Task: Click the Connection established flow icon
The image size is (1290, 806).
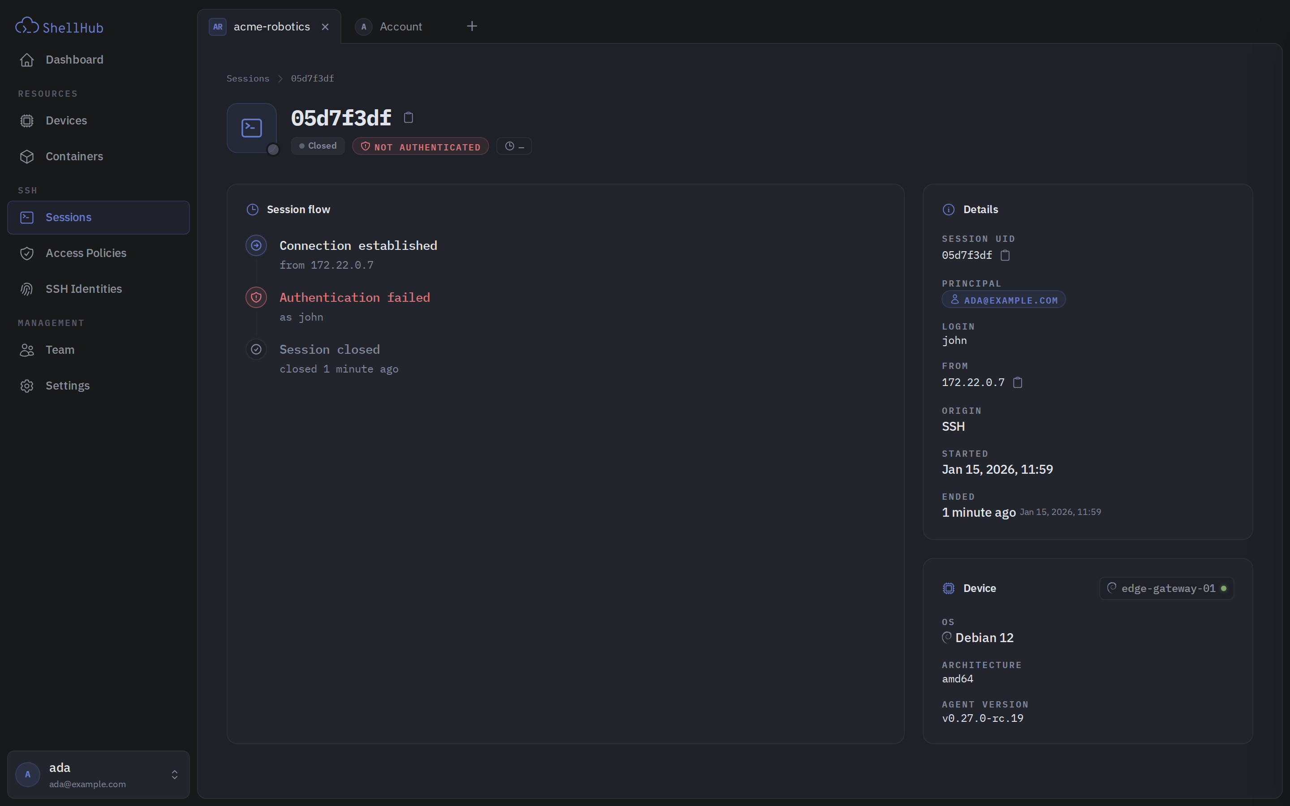Action: pyautogui.click(x=256, y=245)
